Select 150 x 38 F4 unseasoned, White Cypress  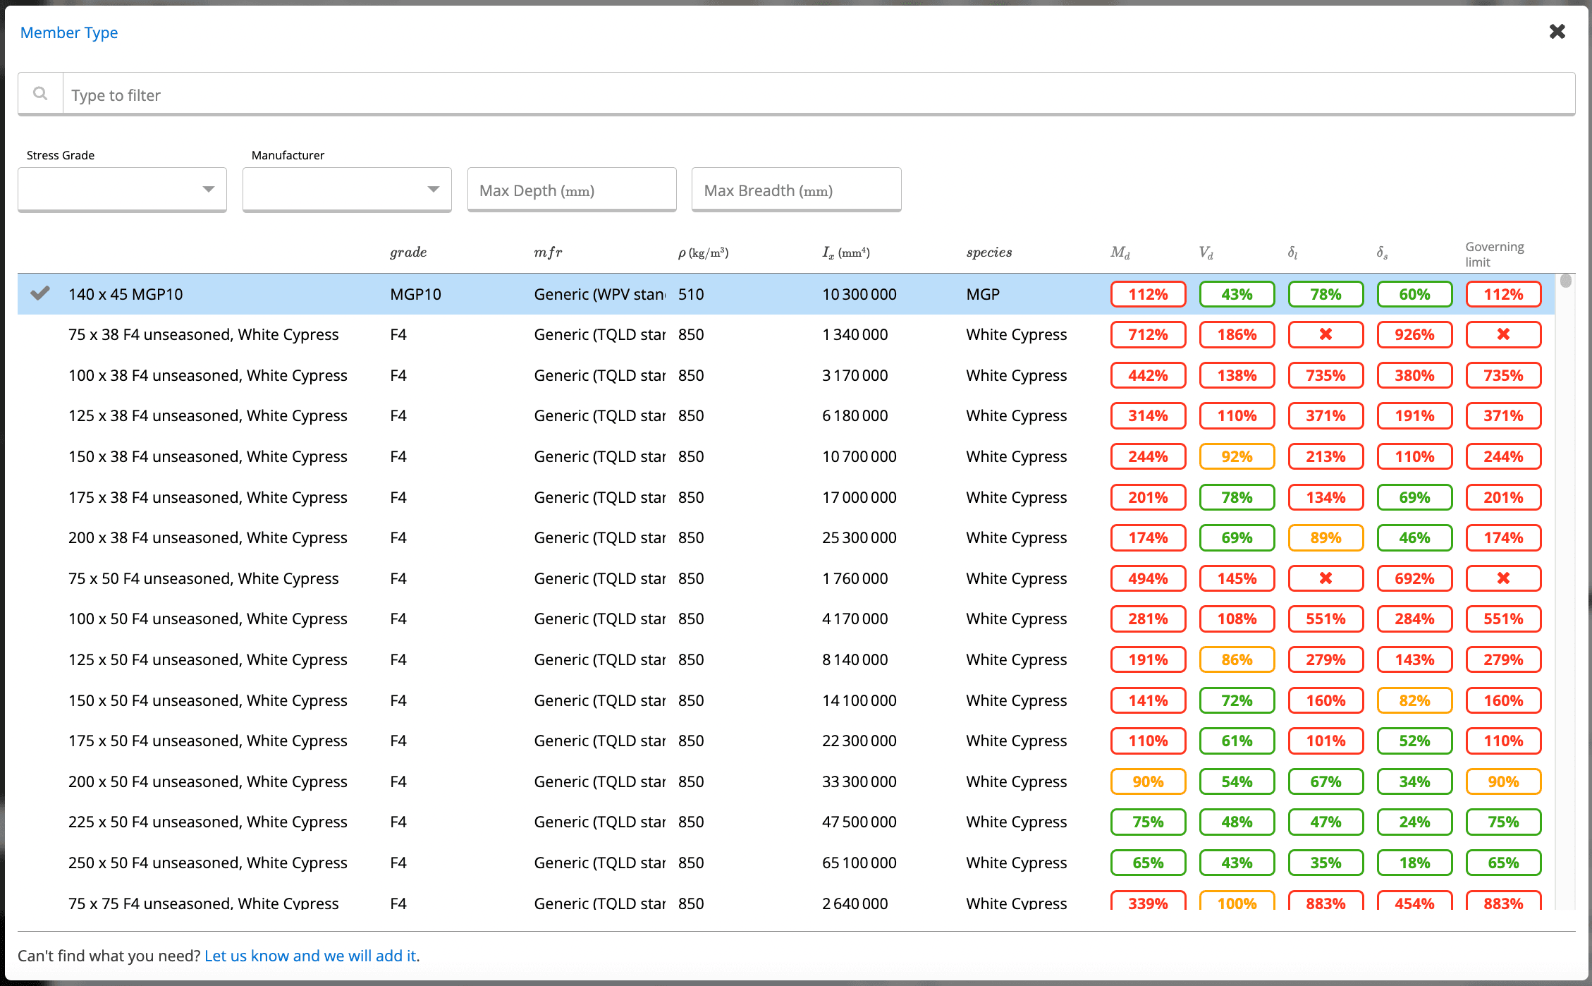786,456
